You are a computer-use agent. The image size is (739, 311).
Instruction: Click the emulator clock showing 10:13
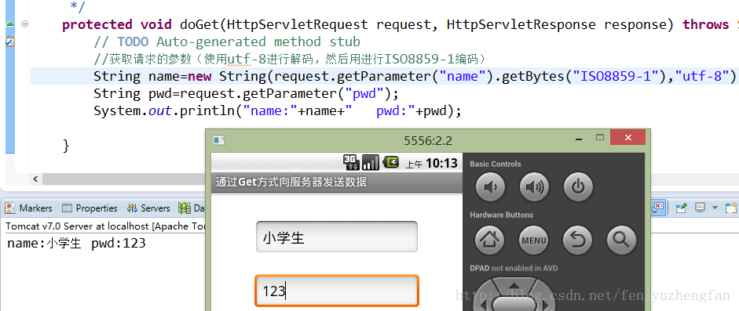pyautogui.click(x=441, y=163)
